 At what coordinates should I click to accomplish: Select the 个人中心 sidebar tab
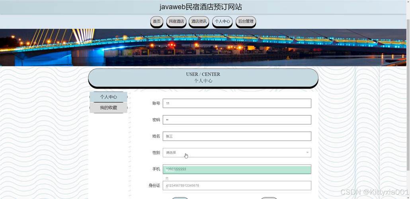(109, 97)
